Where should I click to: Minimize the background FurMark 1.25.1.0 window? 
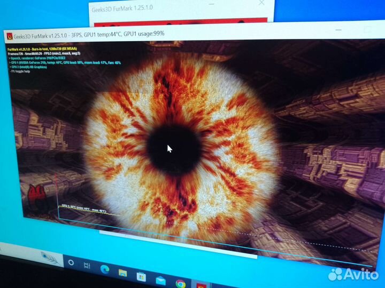click(212, 4)
